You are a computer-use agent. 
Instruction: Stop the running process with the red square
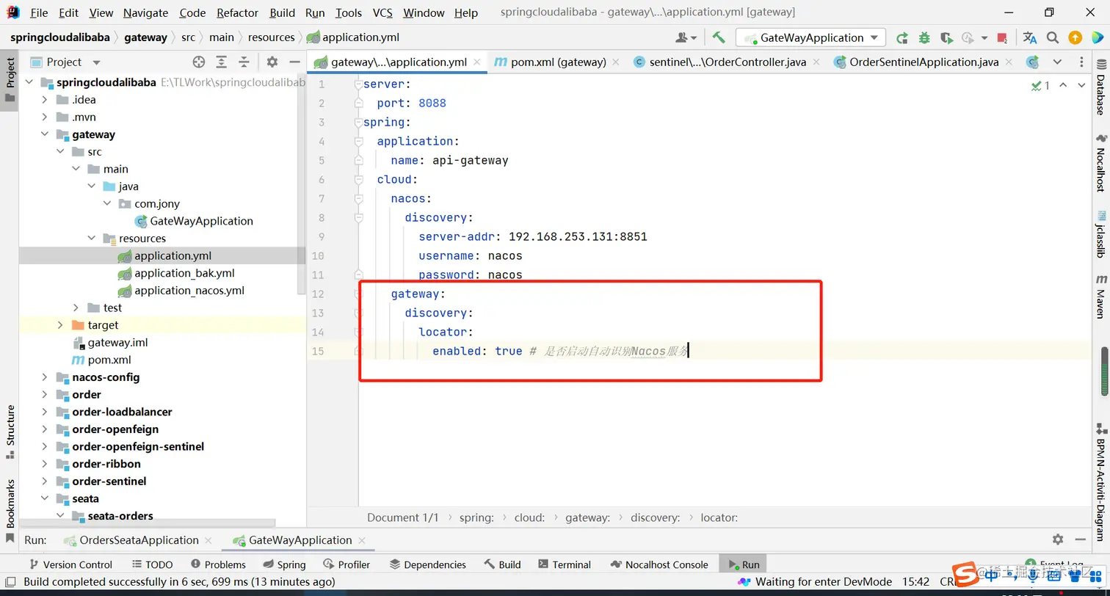tap(1004, 37)
